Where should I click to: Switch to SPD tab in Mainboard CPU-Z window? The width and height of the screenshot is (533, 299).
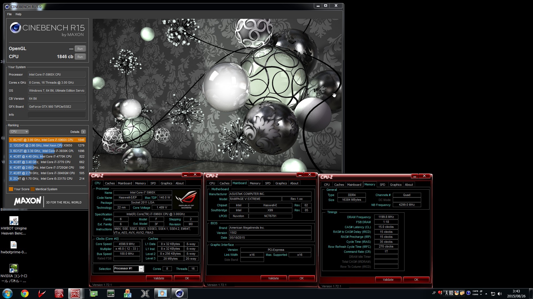[268, 183]
